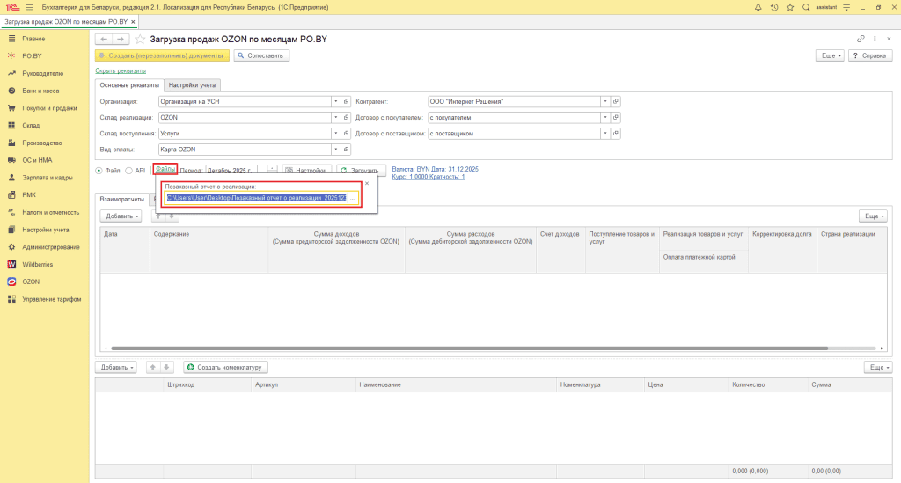901x483 pixels.
Task: Open the Руководителю sidebar section
Action: click(x=42, y=74)
